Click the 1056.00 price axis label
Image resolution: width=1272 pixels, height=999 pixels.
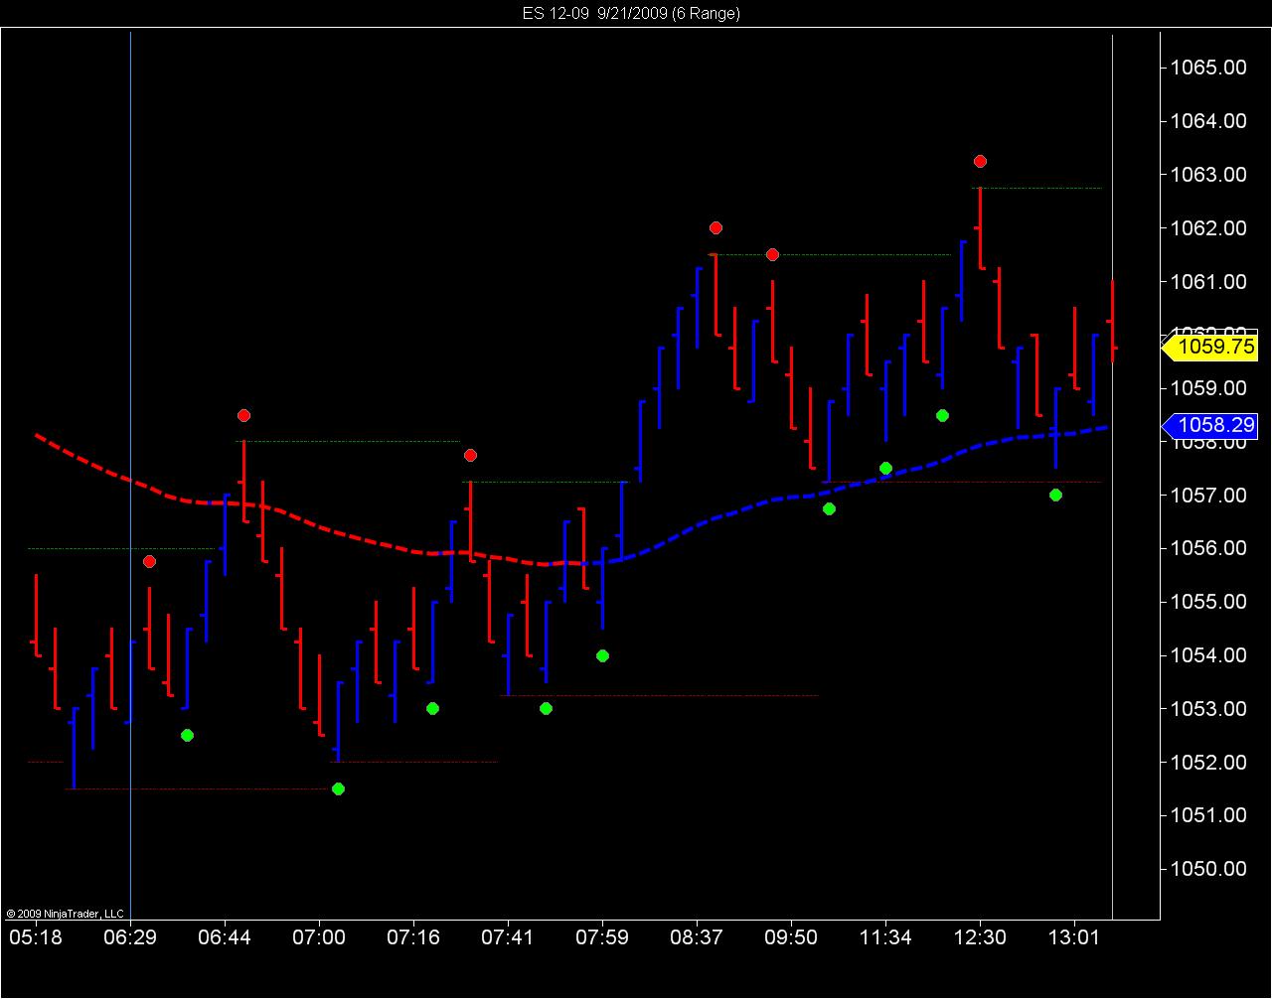pyautogui.click(x=1207, y=548)
